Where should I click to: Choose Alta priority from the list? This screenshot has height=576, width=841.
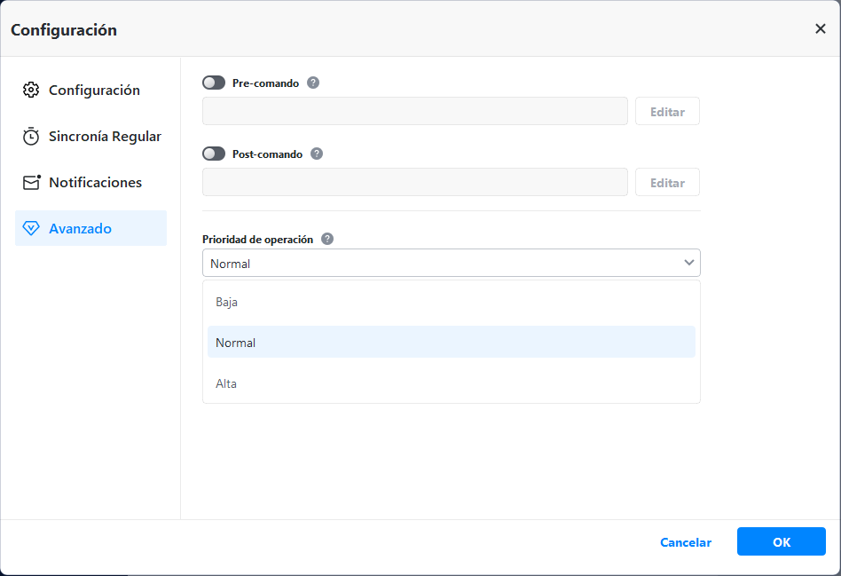click(226, 383)
